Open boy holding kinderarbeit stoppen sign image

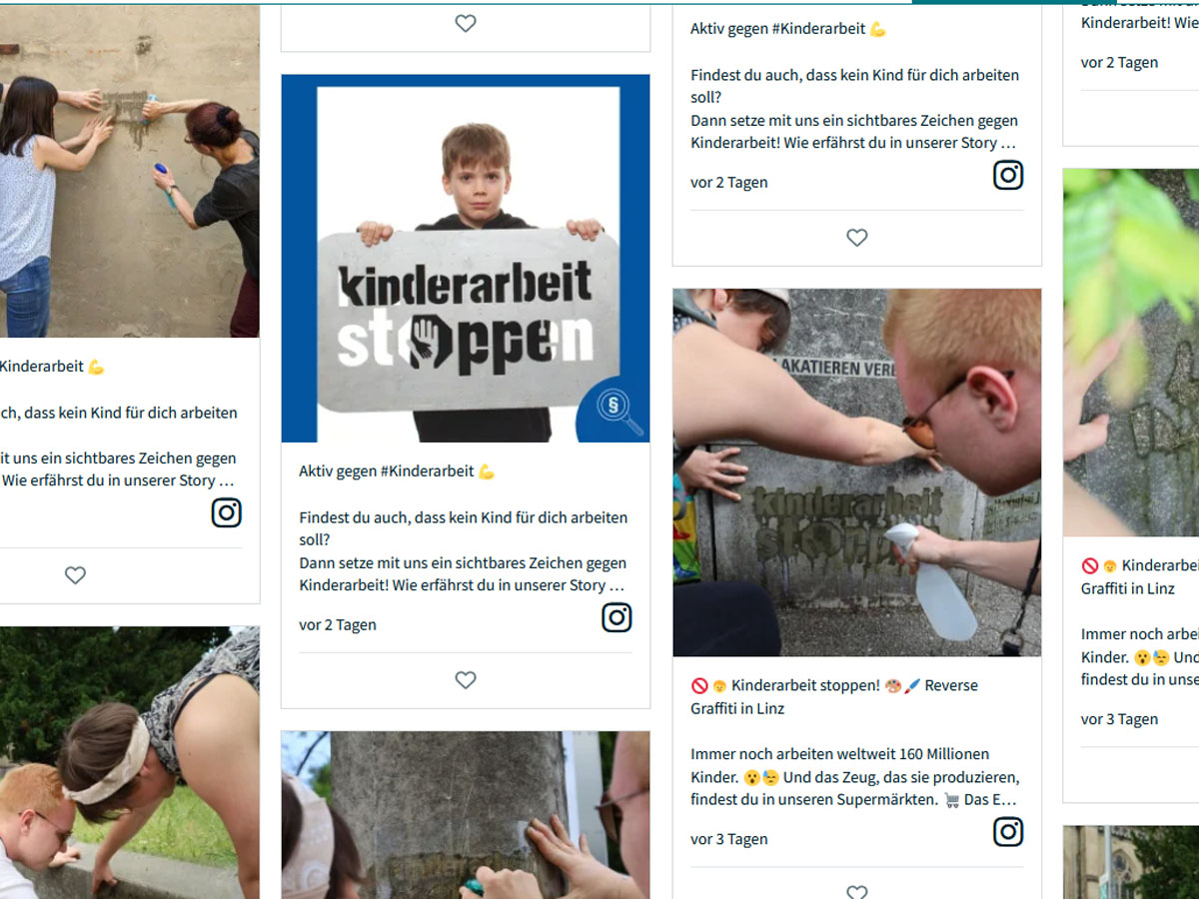(x=466, y=259)
